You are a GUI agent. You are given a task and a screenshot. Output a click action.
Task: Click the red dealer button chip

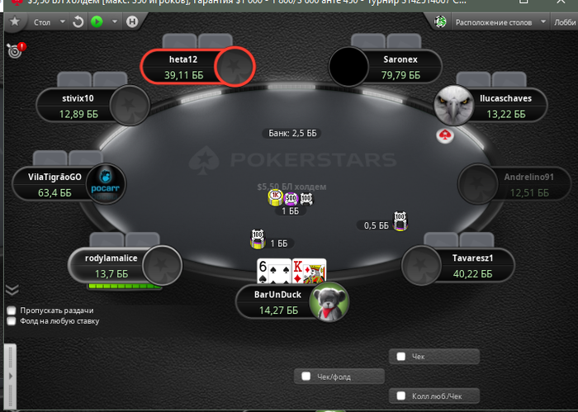445,135
